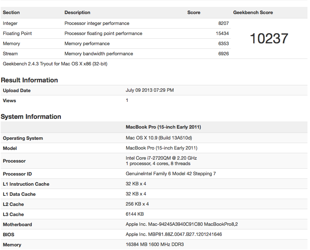Click the L3 Cache label
Viewport: 310px width, 250px height.
coord(13,214)
